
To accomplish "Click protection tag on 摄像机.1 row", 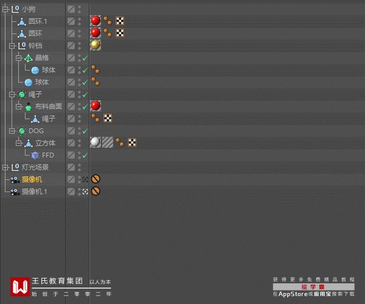I will point(96,191).
